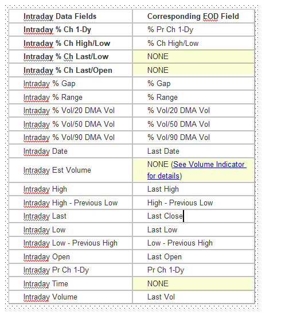Select the Intraday Est Volume cell
The image size is (285, 319).
pyautogui.click(x=71, y=170)
